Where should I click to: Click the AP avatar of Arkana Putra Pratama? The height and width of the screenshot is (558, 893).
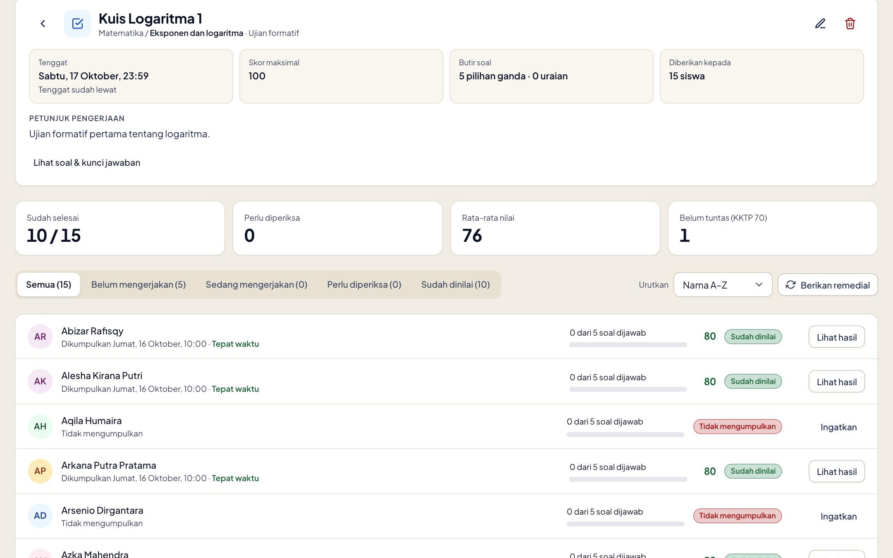[x=40, y=471]
